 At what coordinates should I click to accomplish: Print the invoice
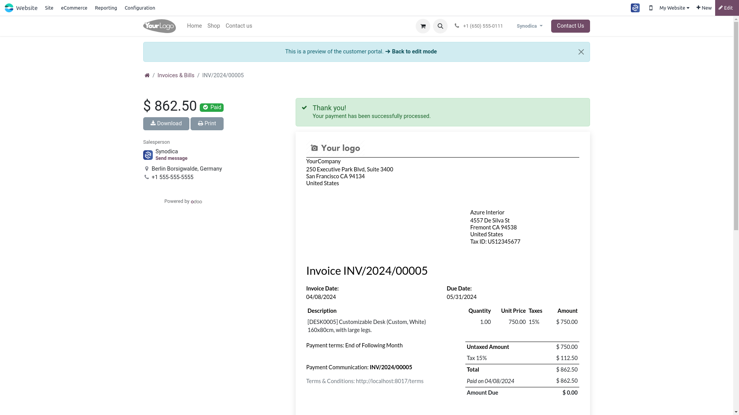coord(207,124)
